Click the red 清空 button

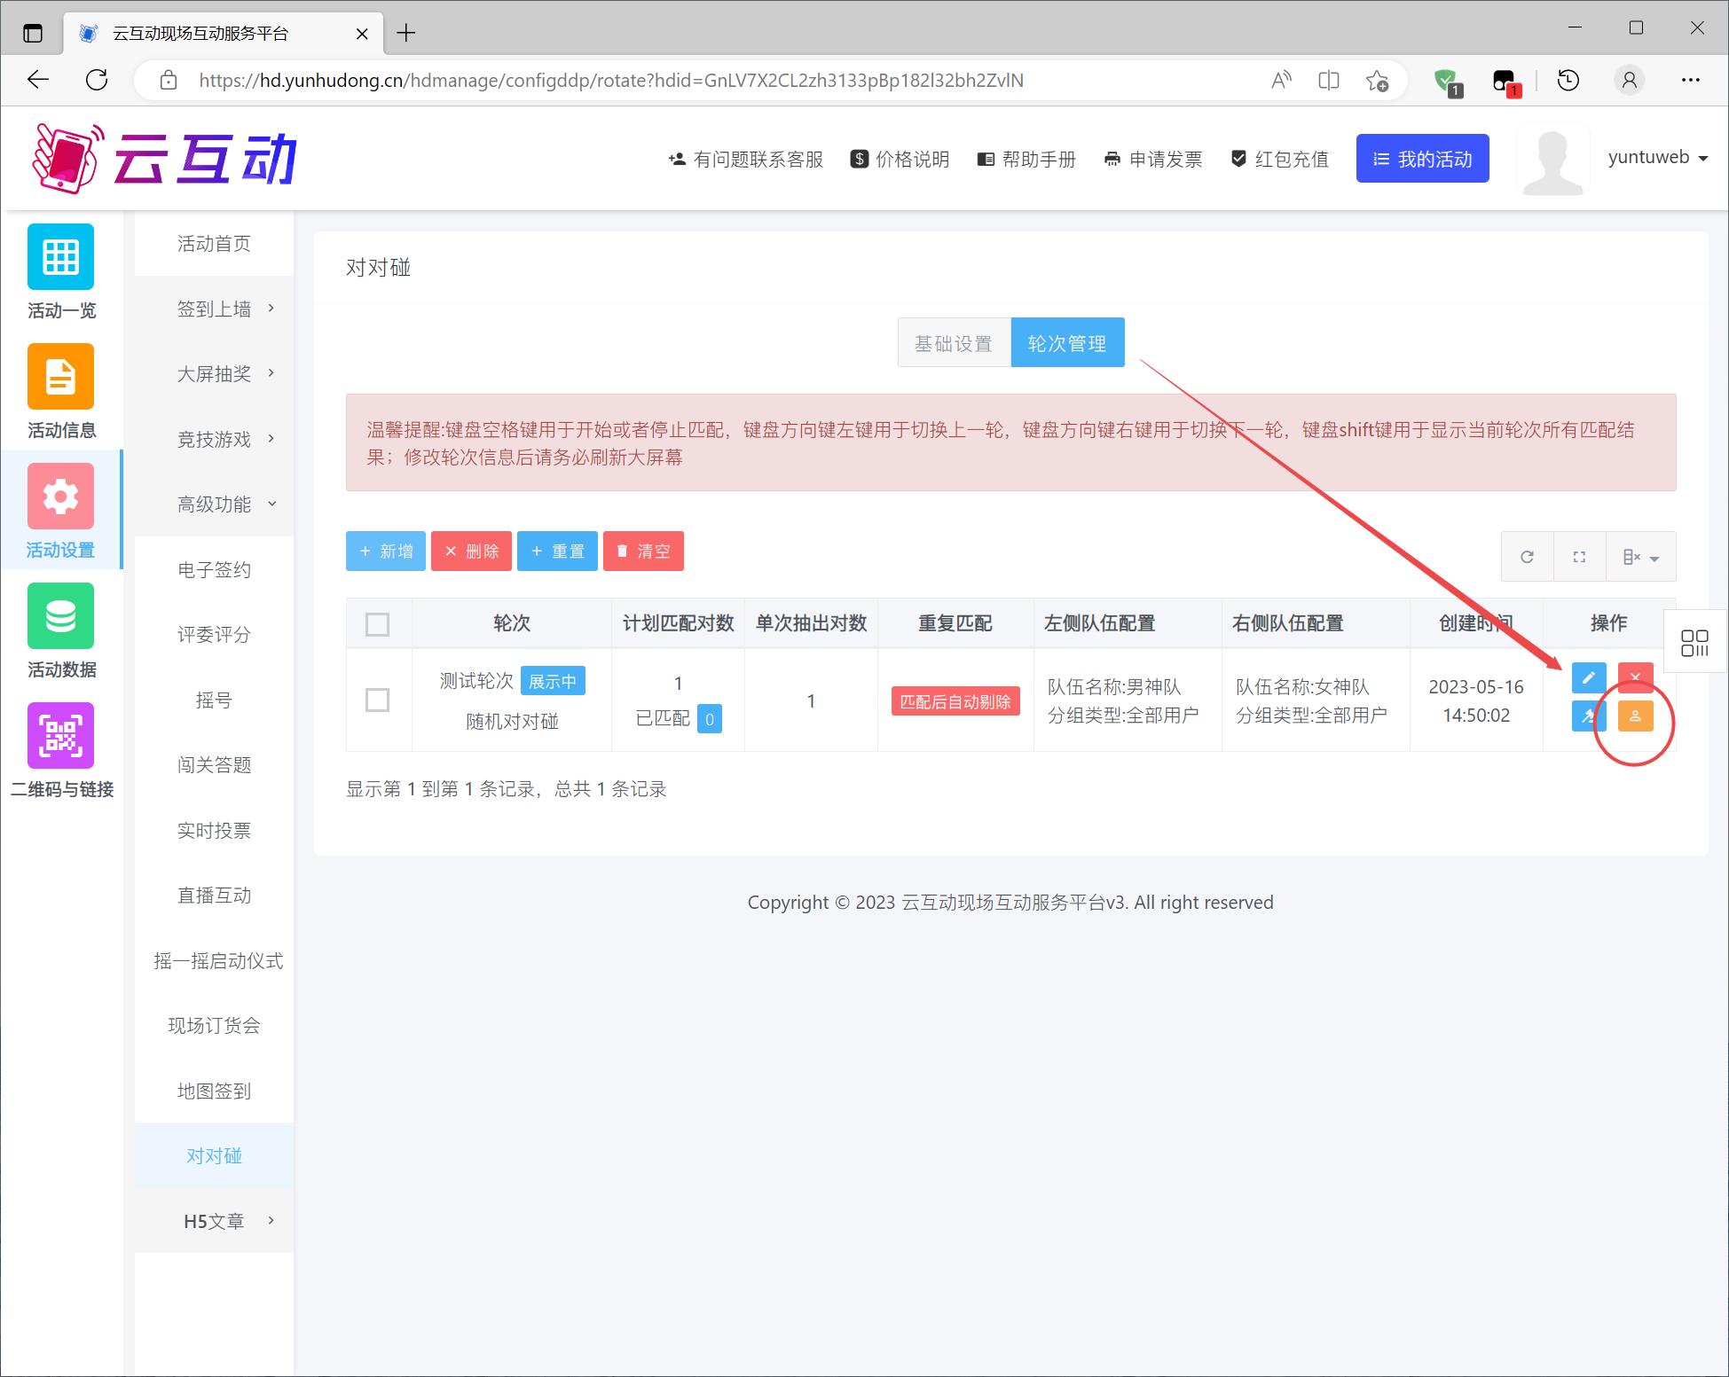click(643, 552)
